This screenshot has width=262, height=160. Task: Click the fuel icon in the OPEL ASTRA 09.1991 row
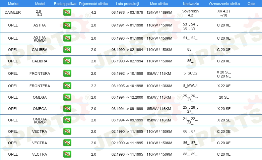pyautogui.click(x=67, y=25)
